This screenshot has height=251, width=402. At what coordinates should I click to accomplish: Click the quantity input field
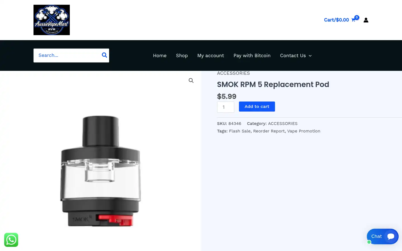tap(226, 107)
